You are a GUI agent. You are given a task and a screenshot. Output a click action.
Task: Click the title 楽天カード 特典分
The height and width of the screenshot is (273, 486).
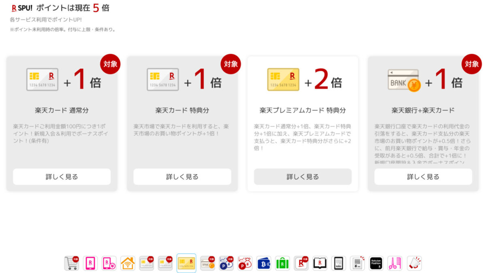point(182,110)
